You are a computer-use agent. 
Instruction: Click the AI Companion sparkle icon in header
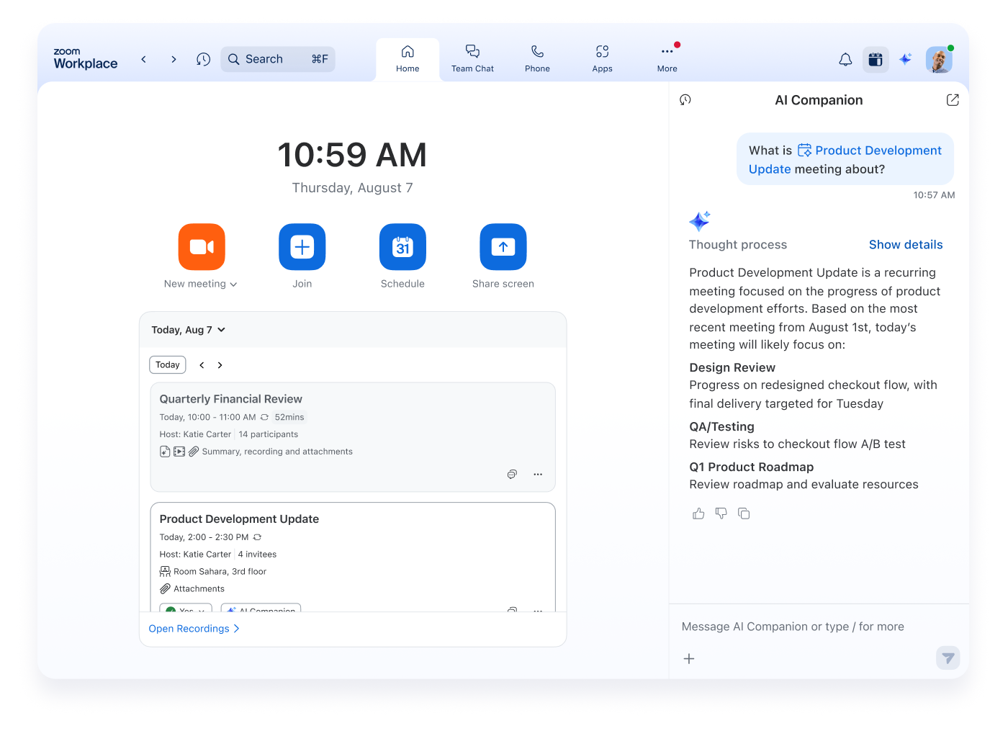click(x=905, y=60)
